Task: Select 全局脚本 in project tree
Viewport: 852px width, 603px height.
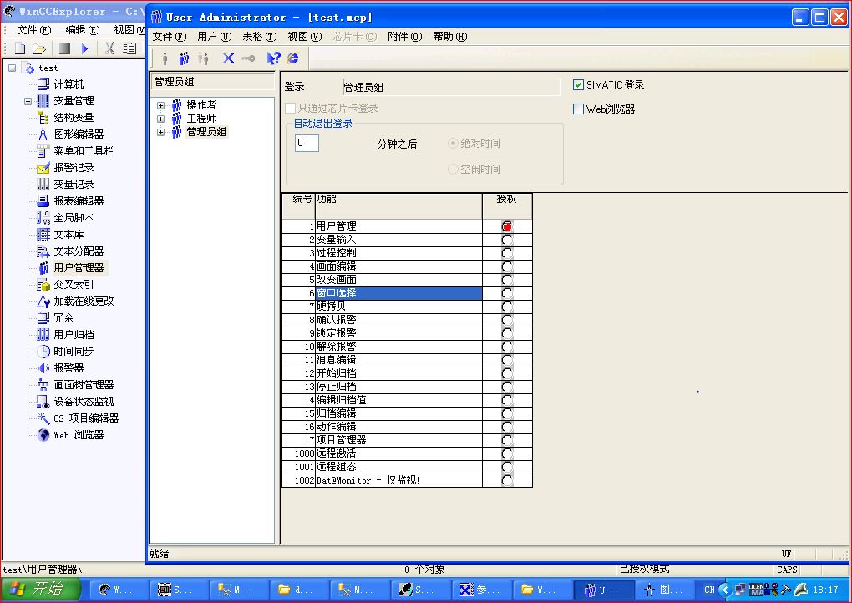Action: (x=74, y=218)
